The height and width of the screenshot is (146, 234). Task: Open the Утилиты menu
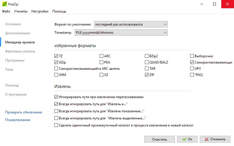point(21,11)
